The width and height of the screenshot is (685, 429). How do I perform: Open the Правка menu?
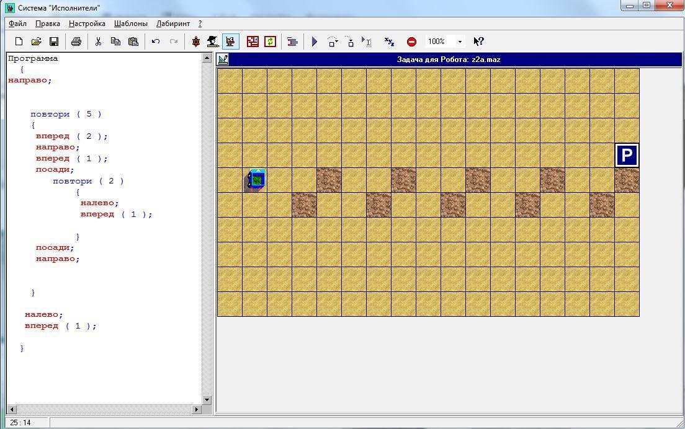(48, 24)
